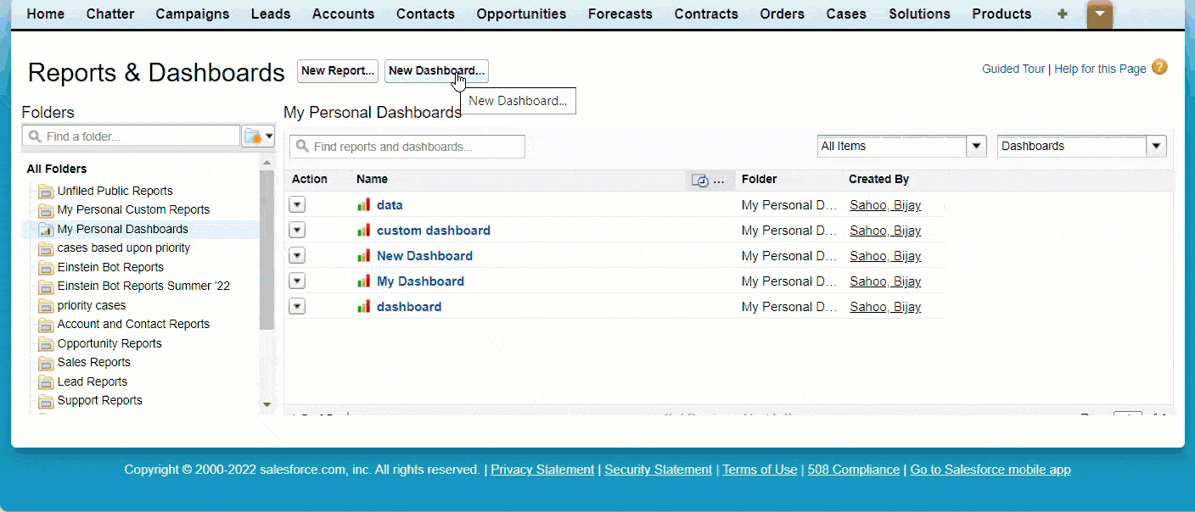Switch to the Opportunities tab
Viewport: 1195px width, 512px height.
(520, 14)
